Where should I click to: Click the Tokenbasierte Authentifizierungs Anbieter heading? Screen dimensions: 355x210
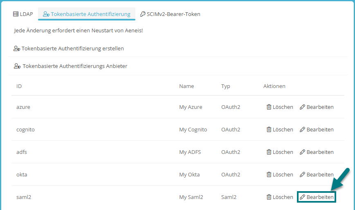tap(70, 66)
